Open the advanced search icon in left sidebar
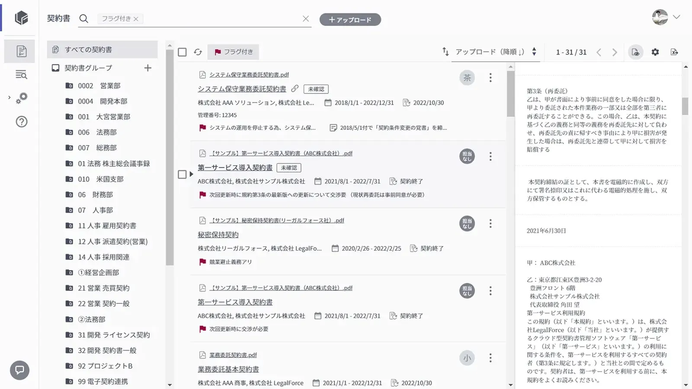692x389 pixels. click(x=21, y=75)
